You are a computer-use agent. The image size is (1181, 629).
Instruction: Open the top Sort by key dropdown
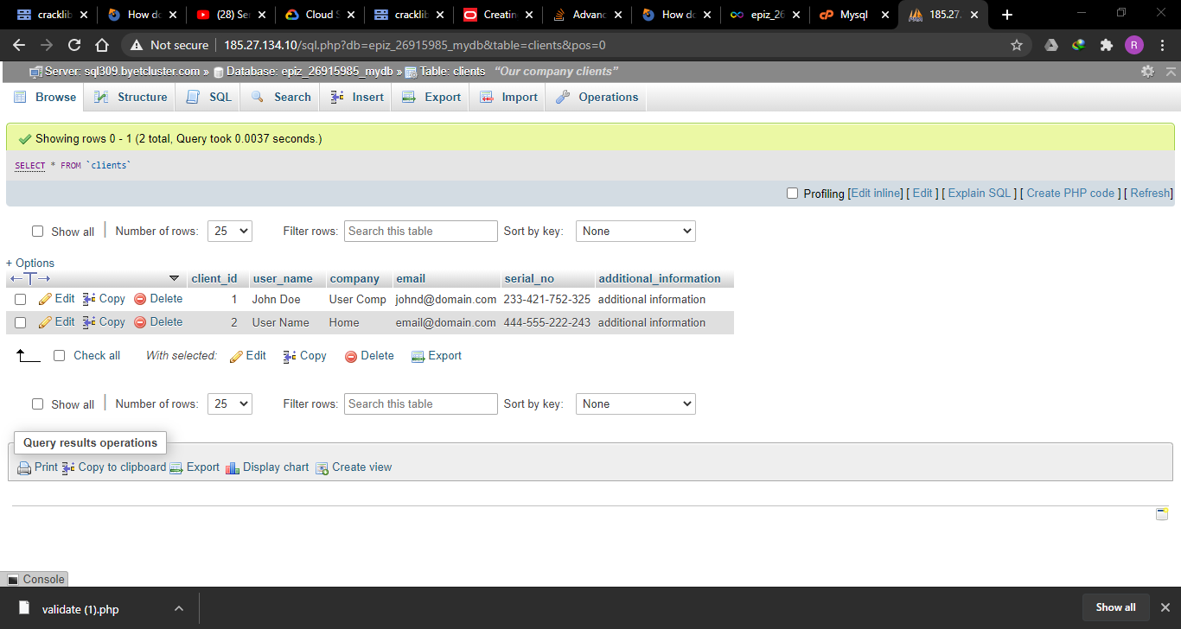(x=635, y=231)
